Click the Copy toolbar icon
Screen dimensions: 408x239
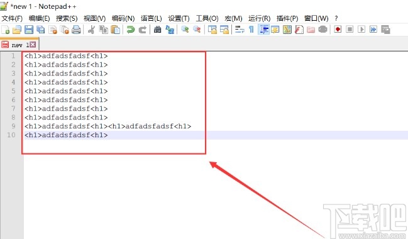(104, 30)
